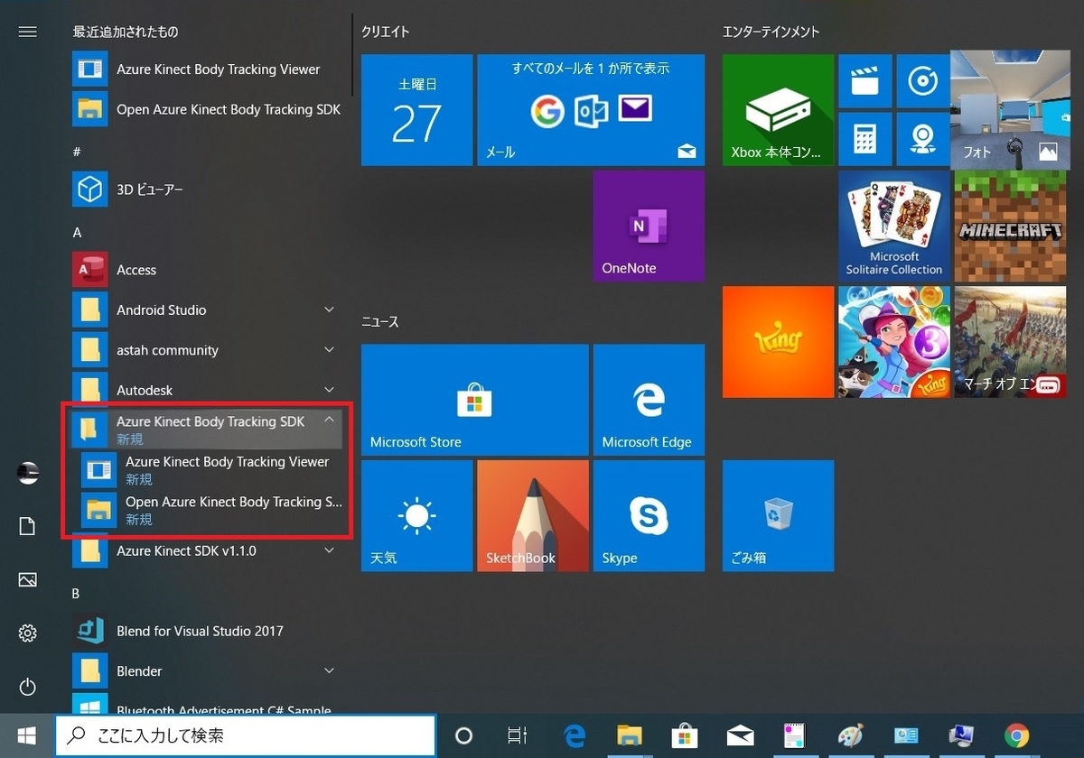This screenshot has height=758, width=1084.
Task: Open the 天気 weather tile
Action: (x=416, y=515)
